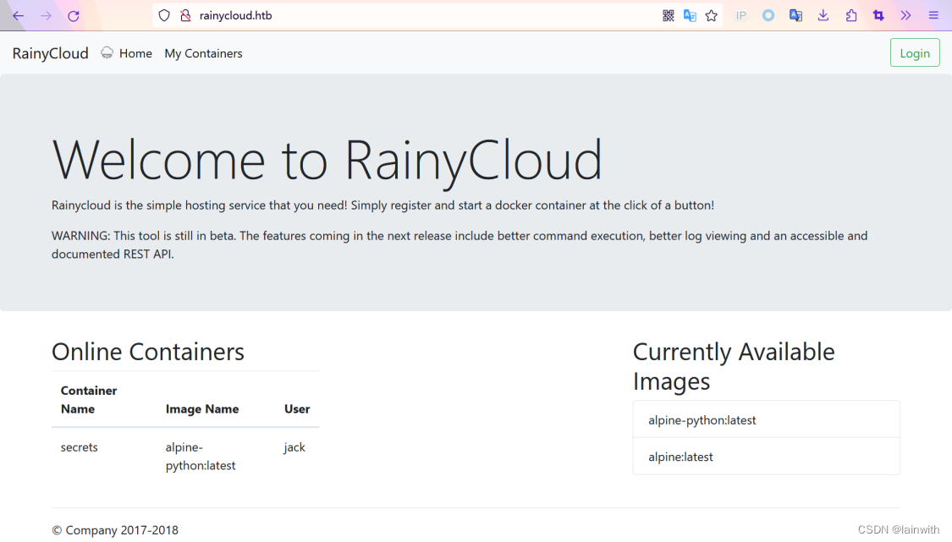The height and width of the screenshot is (542, 952).
Task: Open the shield tracking protection icon
Action: pos(164,16)
